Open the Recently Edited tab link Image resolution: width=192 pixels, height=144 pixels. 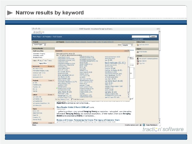(91, 42)
